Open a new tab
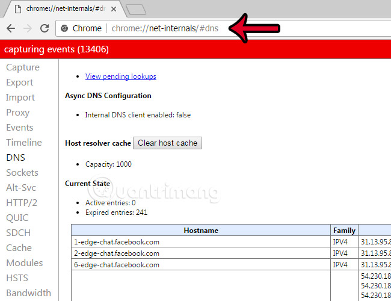The height and width of the screenshot is (301, 391). tap(136, 9)
